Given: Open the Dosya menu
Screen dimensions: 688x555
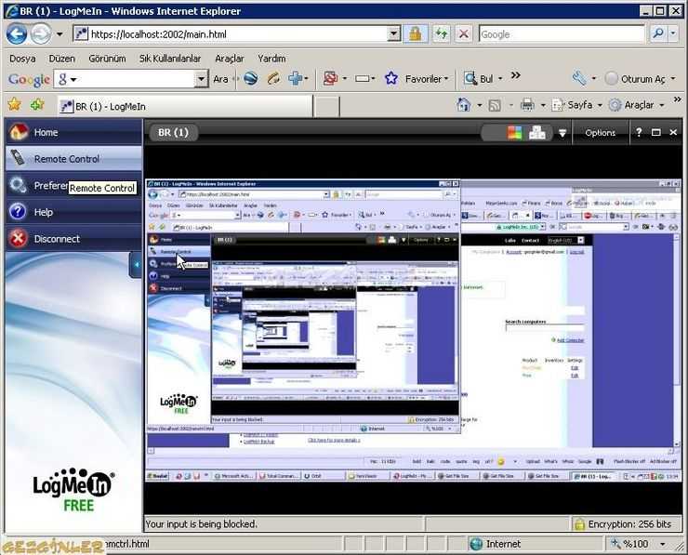Looking at the screenshot, I should point(22,59).
